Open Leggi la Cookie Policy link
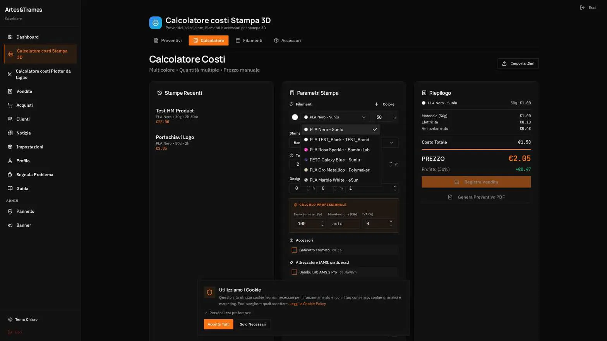The image size is (607, 341). (x=307, y=304)
